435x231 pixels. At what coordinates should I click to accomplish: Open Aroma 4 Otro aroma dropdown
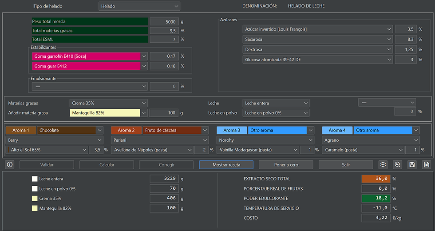pyautogui.click(x=387, y=130)
